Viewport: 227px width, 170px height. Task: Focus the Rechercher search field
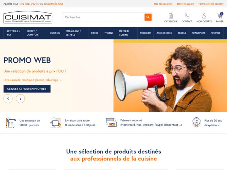pos(103,17)
